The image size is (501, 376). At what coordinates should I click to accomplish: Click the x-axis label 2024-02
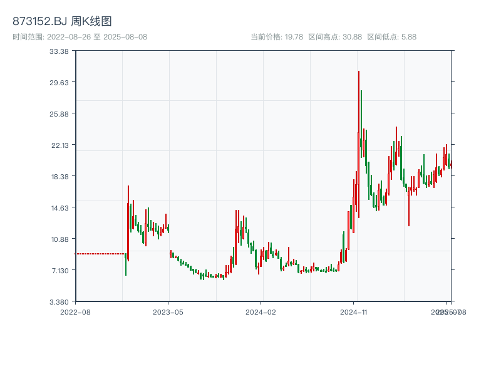261,312
